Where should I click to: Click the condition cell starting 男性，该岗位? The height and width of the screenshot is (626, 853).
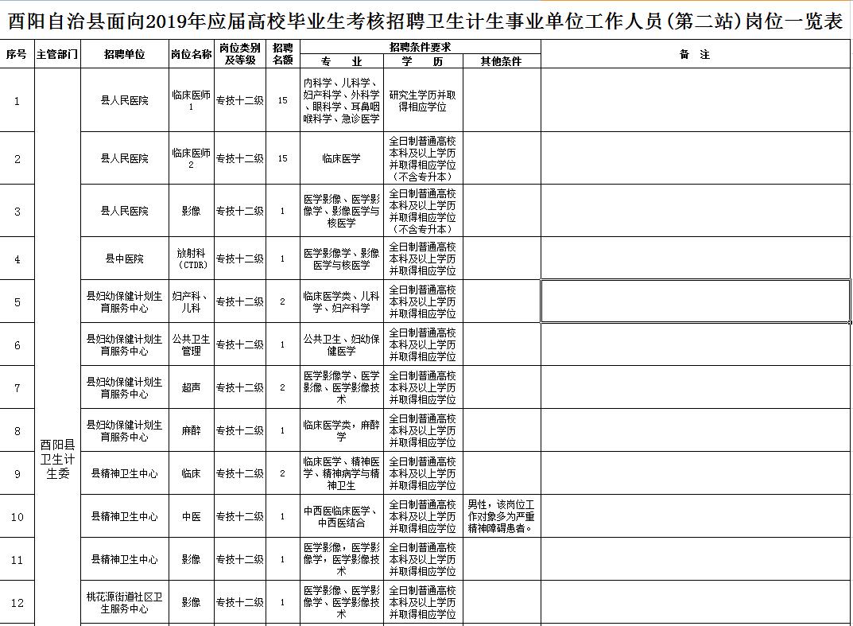coord(501,516)
